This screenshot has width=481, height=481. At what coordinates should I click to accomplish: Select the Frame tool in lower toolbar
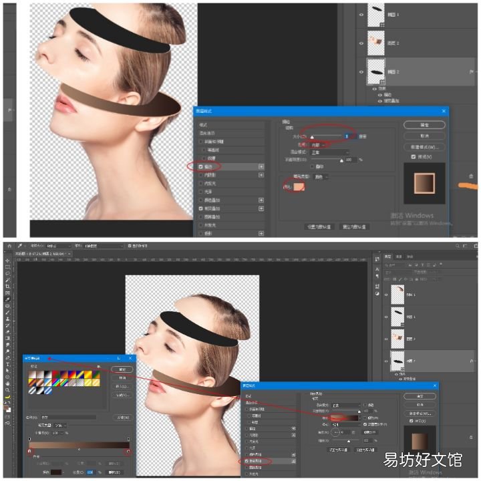(7, 293)
